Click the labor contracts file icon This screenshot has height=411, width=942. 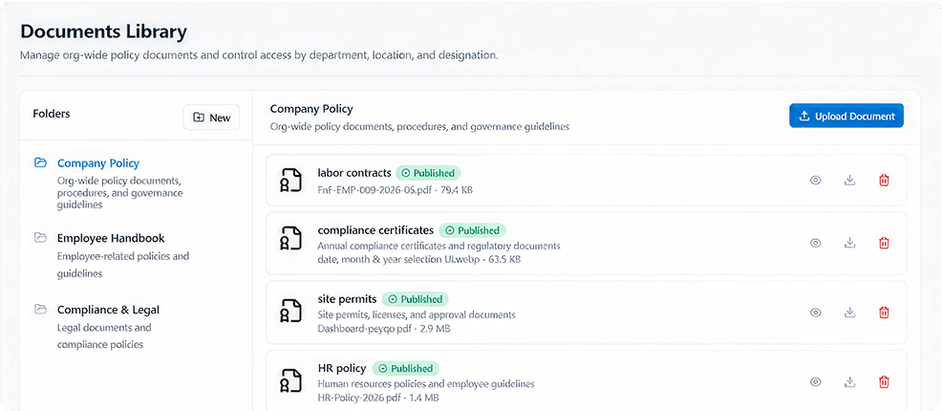(x=290, y=181)
